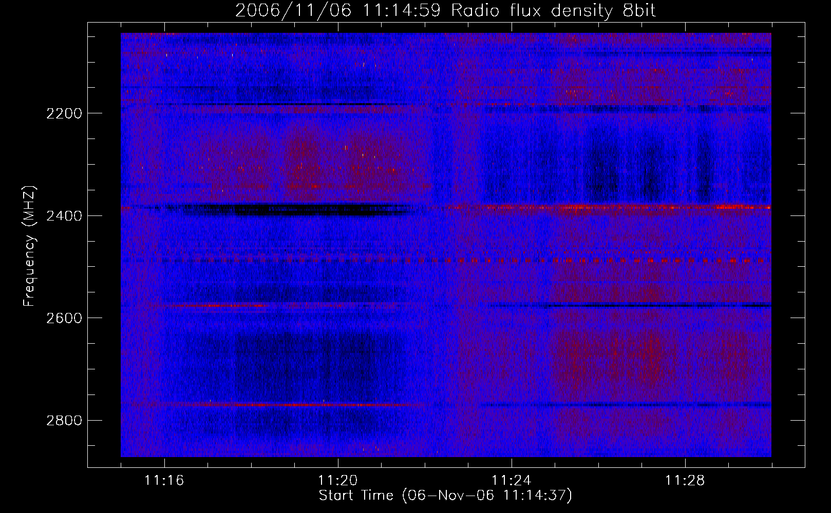Click the 2400 frequency tick label
The width and height of the screenshot is (831, 513).
64,216
